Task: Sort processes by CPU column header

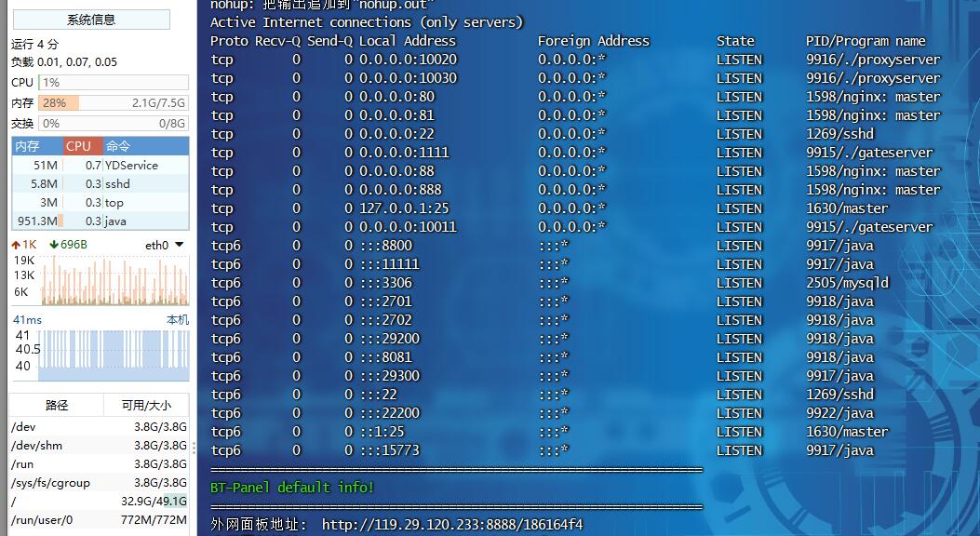Action: click(83, 146)
